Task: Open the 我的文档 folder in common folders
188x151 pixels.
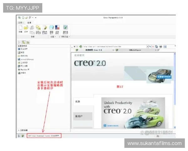Action: tap(24, 56)
